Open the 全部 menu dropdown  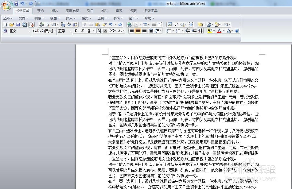pyautogui.click(x=8, y=18)
